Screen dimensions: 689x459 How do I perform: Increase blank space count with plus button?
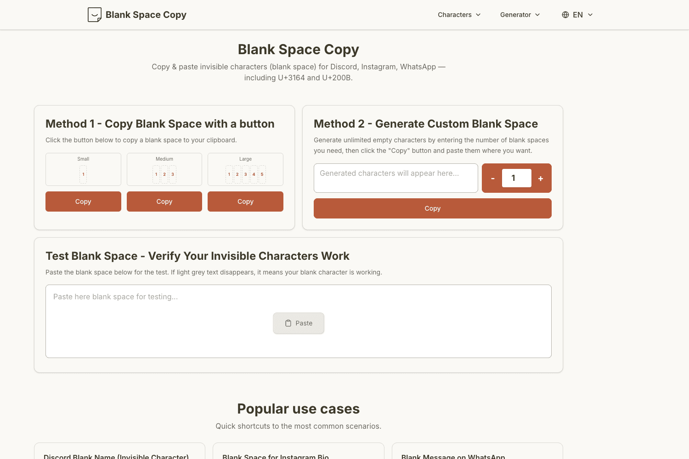click(541, 178)
